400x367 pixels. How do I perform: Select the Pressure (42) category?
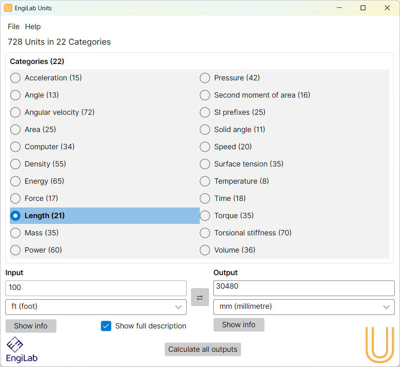tap(205, 78)
